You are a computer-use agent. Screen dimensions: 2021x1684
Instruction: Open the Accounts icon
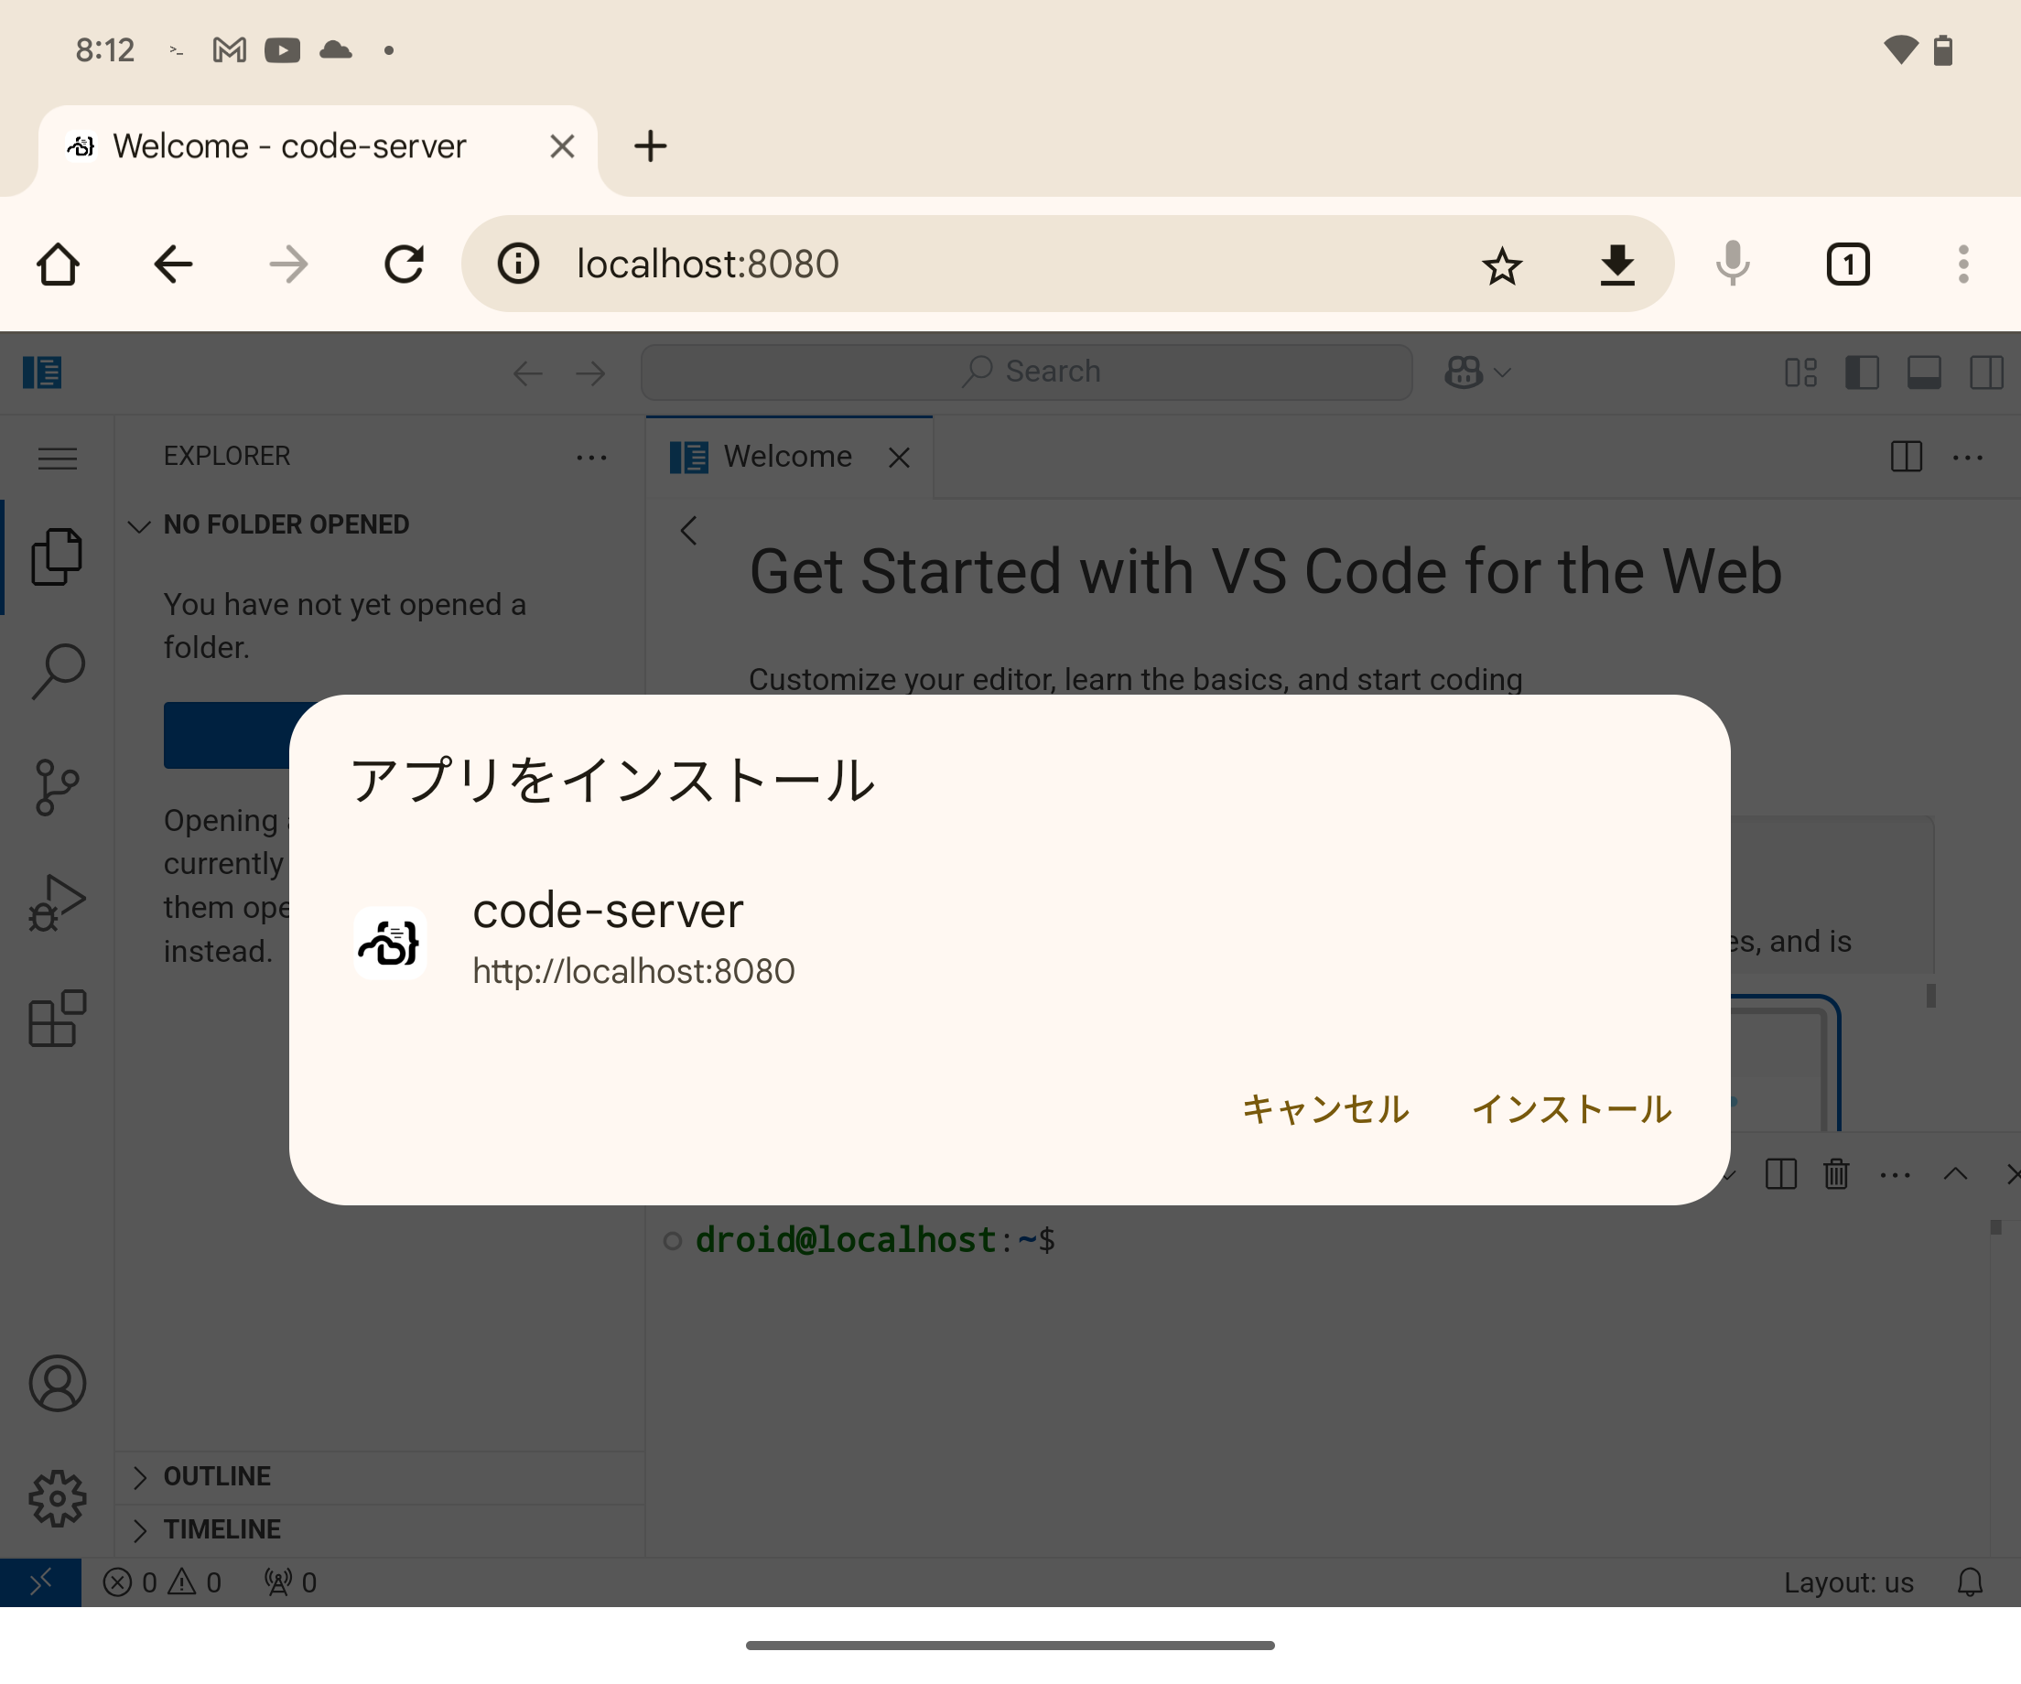point(57,1383)
